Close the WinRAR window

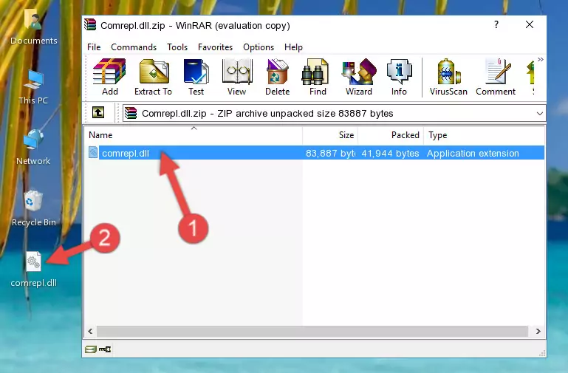point(530,24)
